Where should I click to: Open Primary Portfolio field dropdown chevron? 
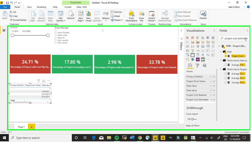[x=211, y=77]
